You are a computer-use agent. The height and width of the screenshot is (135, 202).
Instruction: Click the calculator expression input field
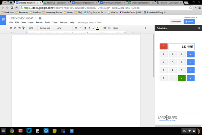pos(181,47)
